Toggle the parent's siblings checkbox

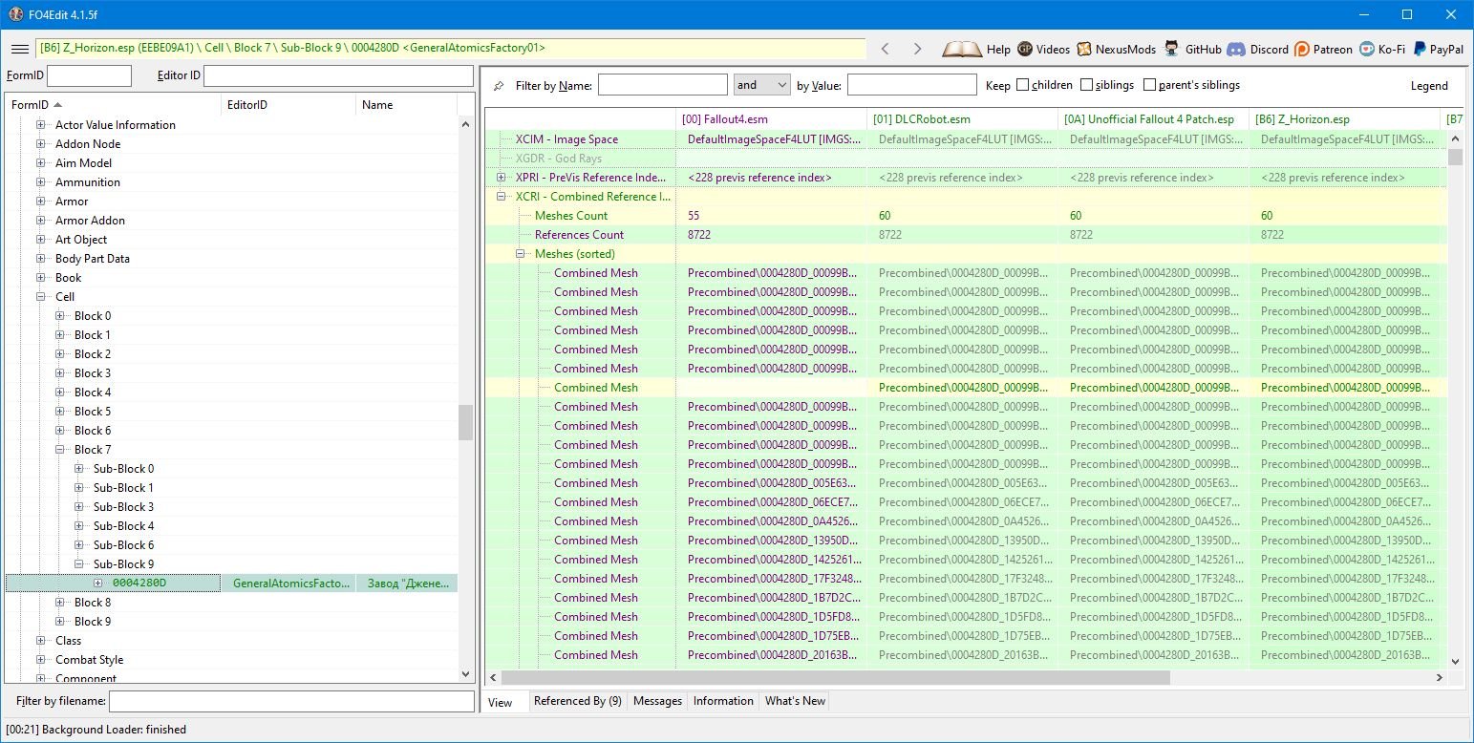[x=1149, y=85]
